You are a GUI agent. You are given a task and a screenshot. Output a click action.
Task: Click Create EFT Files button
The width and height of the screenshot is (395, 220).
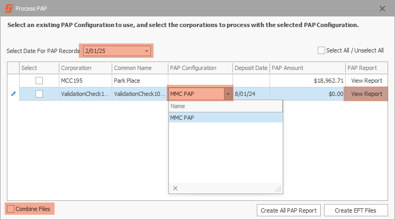[356, 210]
